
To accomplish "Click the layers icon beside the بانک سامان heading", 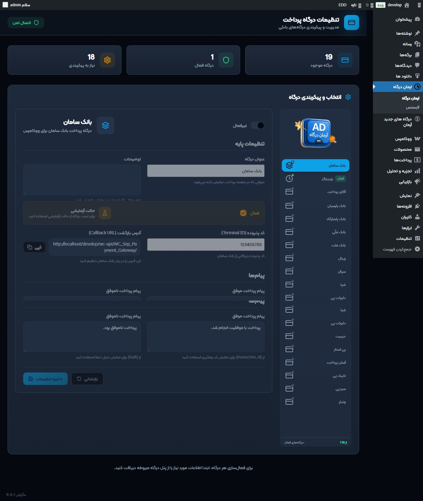I will [106, 125].
